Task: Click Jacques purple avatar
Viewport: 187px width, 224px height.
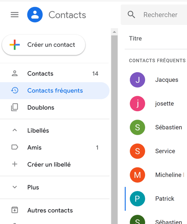Action: [x=138, y=80]
